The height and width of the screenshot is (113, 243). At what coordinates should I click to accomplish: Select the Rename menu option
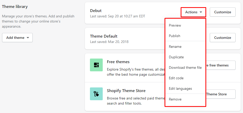point(175,47)
